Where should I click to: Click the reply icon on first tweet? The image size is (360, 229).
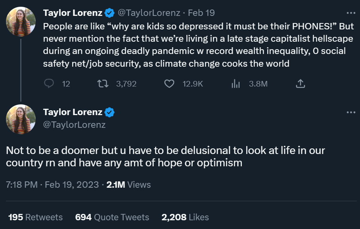(49, 84)
